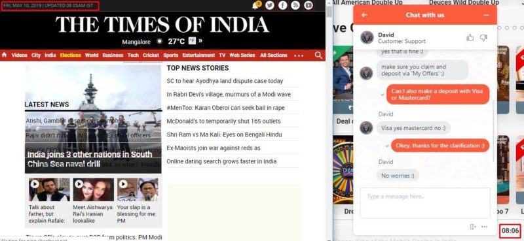Open the Elections menu item
The image size is (524, 241).
click(71, 56)
